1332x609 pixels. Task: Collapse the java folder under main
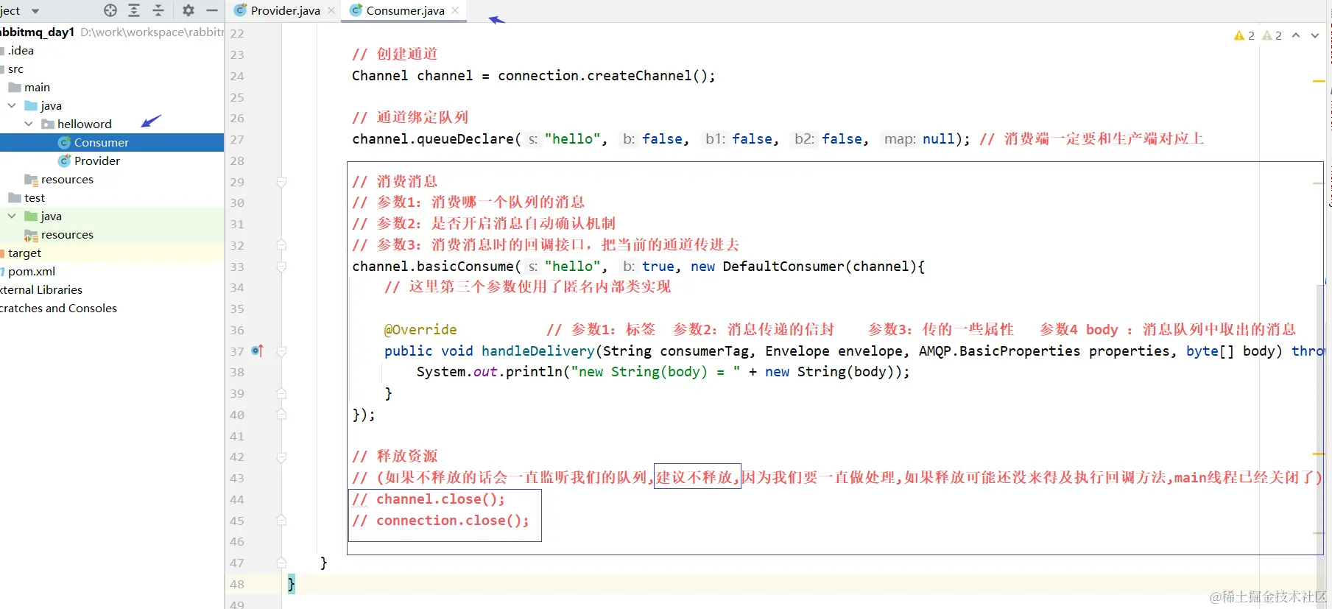tap(12, 106)
